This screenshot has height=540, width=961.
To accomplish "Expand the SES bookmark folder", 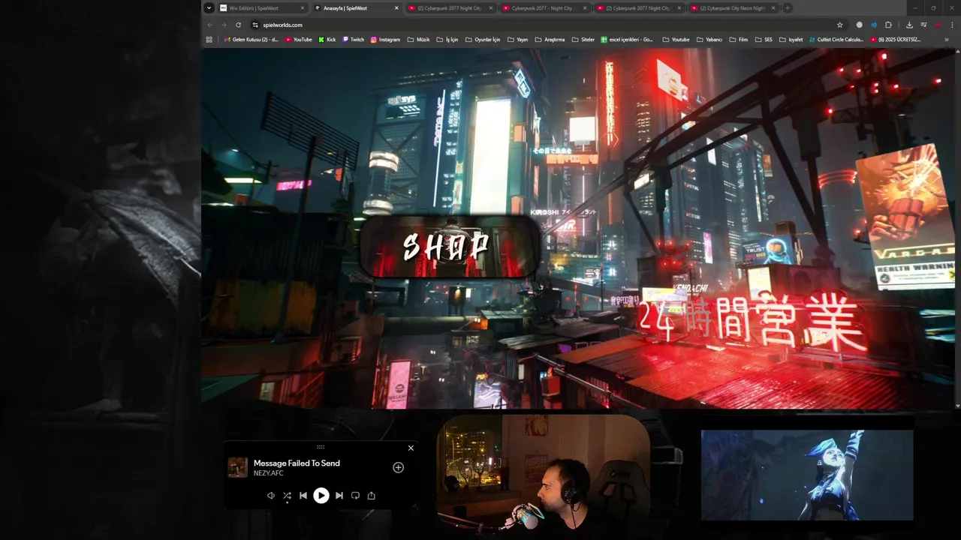I will coord(764,39).
